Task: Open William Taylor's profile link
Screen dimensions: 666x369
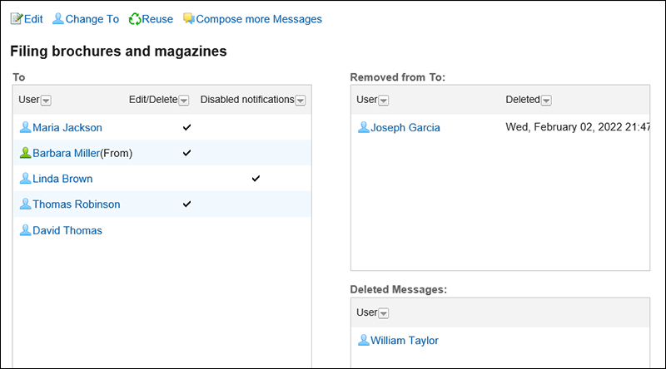Action: 405,341
